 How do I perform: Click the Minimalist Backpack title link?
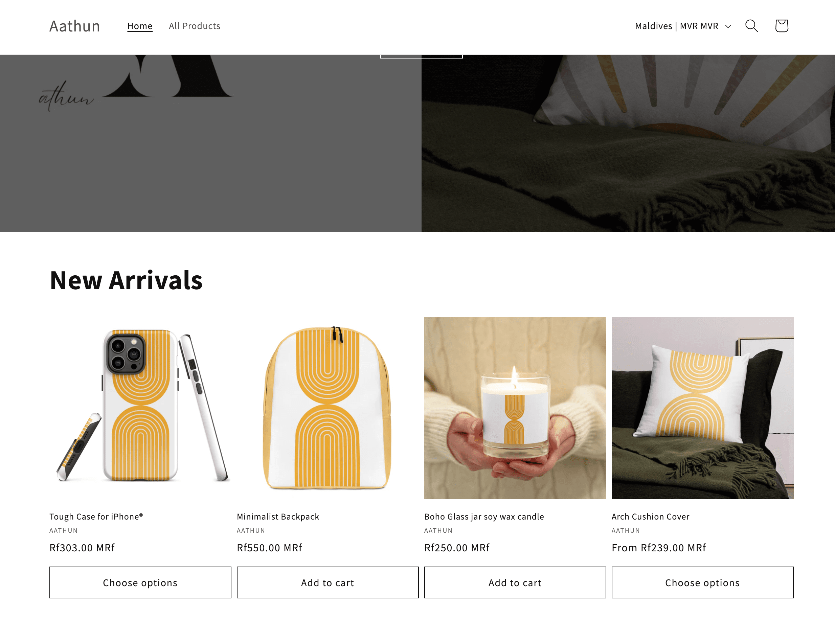[278, 516]
